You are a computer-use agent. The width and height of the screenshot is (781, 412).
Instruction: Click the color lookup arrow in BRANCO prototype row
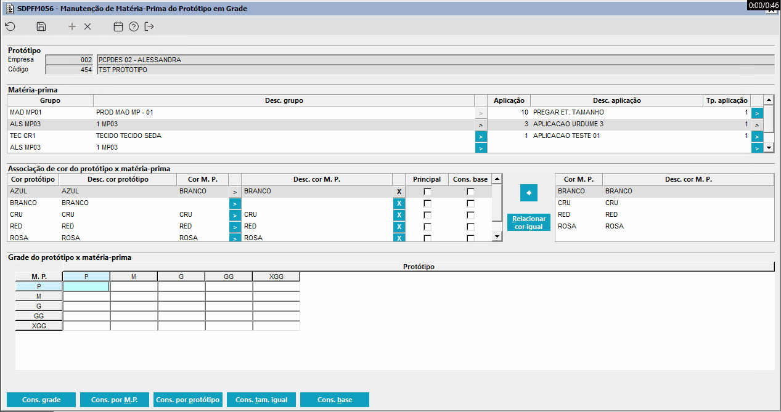(x=235, y=204)
